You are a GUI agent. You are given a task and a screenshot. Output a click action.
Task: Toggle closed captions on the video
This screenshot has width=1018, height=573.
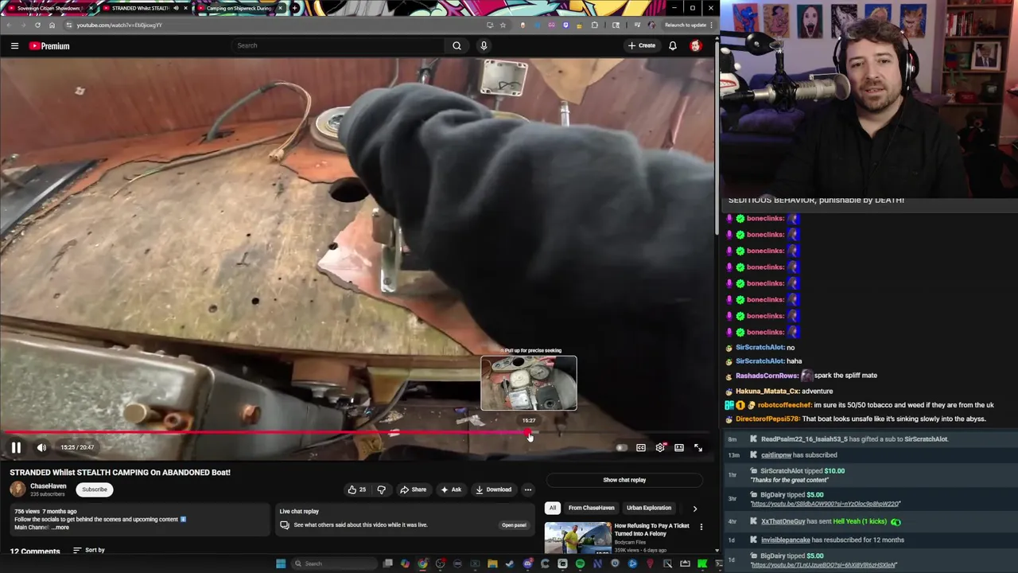click(641, 448)
